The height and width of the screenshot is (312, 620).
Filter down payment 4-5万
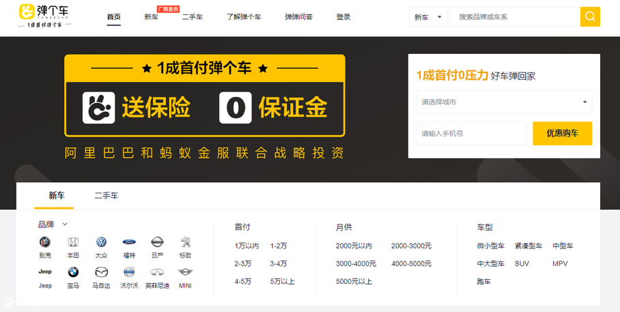243,282
